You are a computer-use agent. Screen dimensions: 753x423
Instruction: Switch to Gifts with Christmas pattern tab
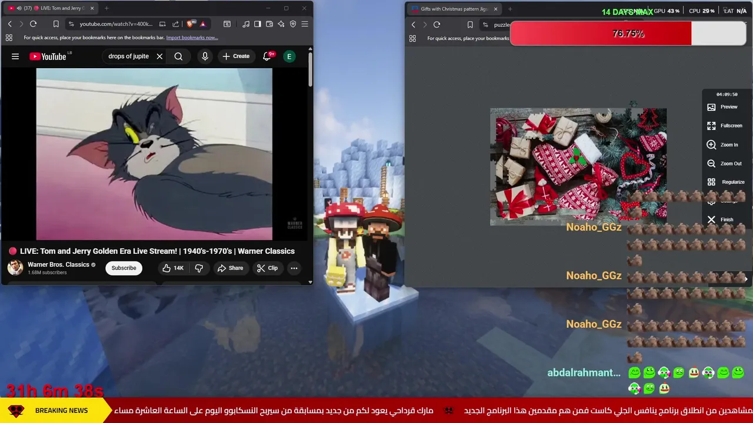point(450,9)
